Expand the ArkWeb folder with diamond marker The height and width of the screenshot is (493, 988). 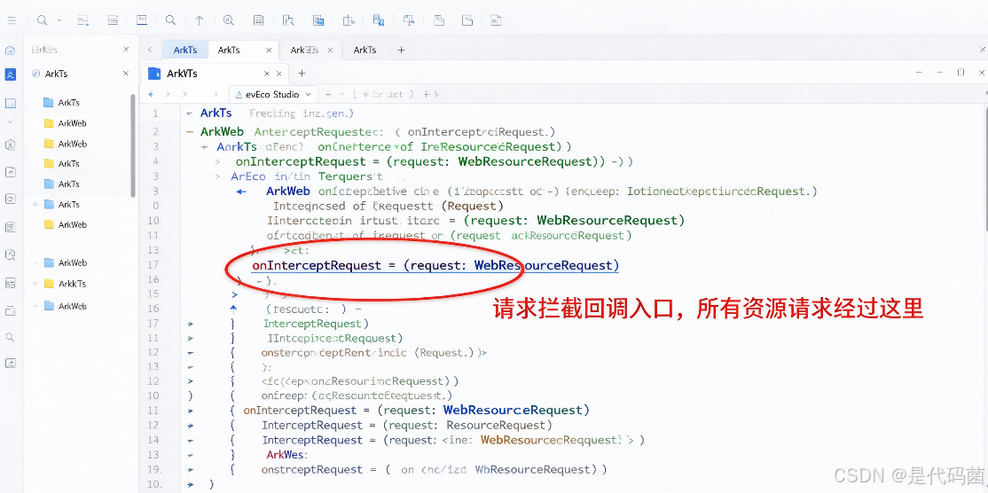[x=35, y=306]
